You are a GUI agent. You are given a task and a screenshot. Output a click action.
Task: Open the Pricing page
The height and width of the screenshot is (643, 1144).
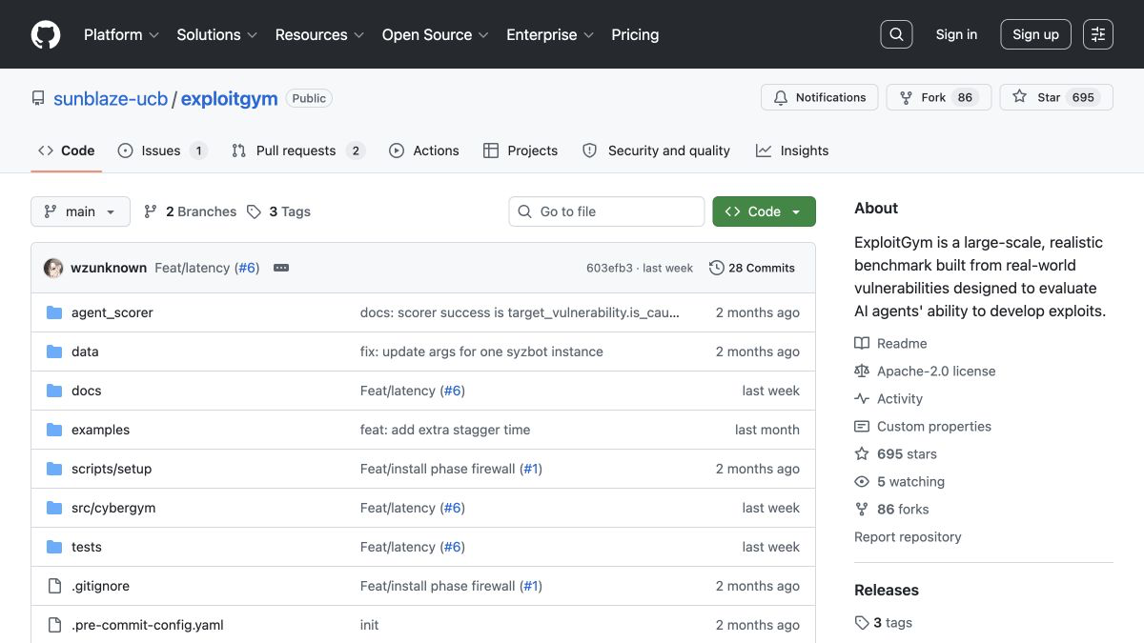[635, 34]
